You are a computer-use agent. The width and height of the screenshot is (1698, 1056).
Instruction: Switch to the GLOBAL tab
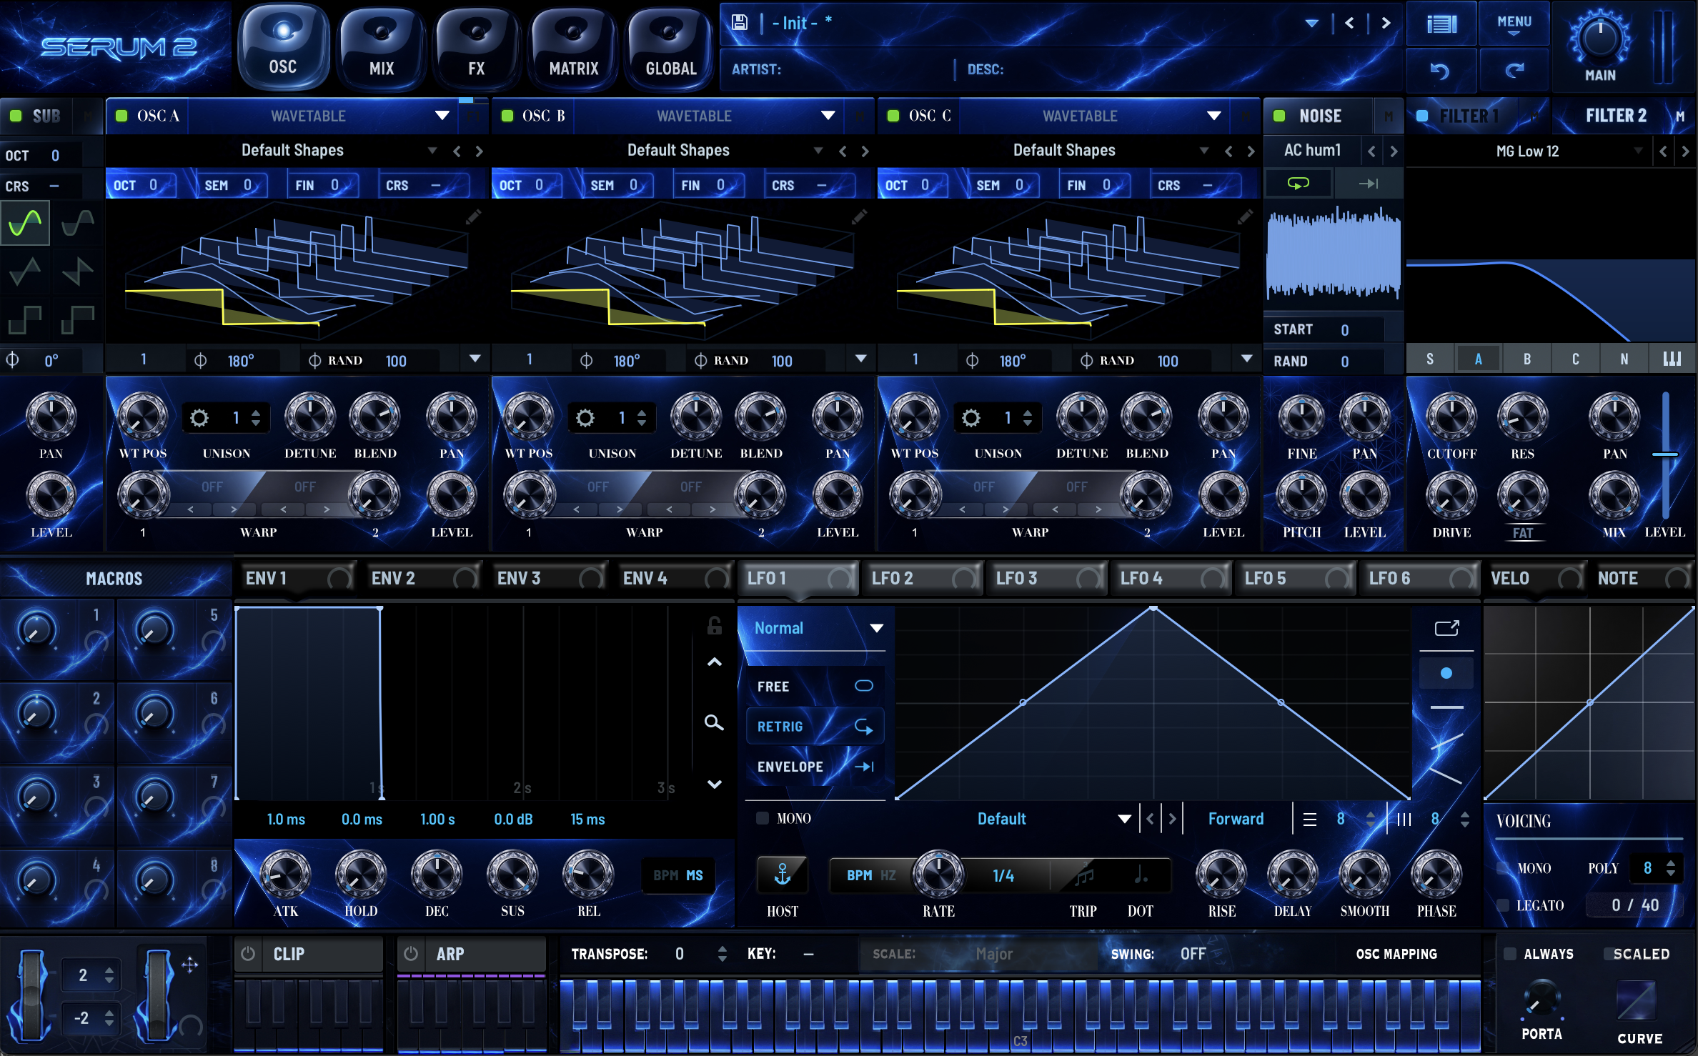tap(670, 49)
